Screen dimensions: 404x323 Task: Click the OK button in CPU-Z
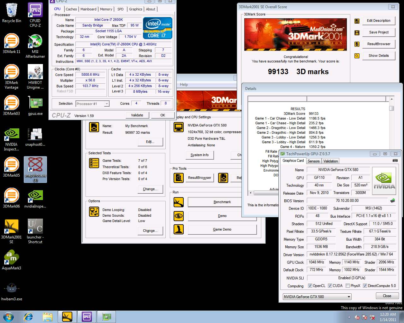tap(163, 115)
